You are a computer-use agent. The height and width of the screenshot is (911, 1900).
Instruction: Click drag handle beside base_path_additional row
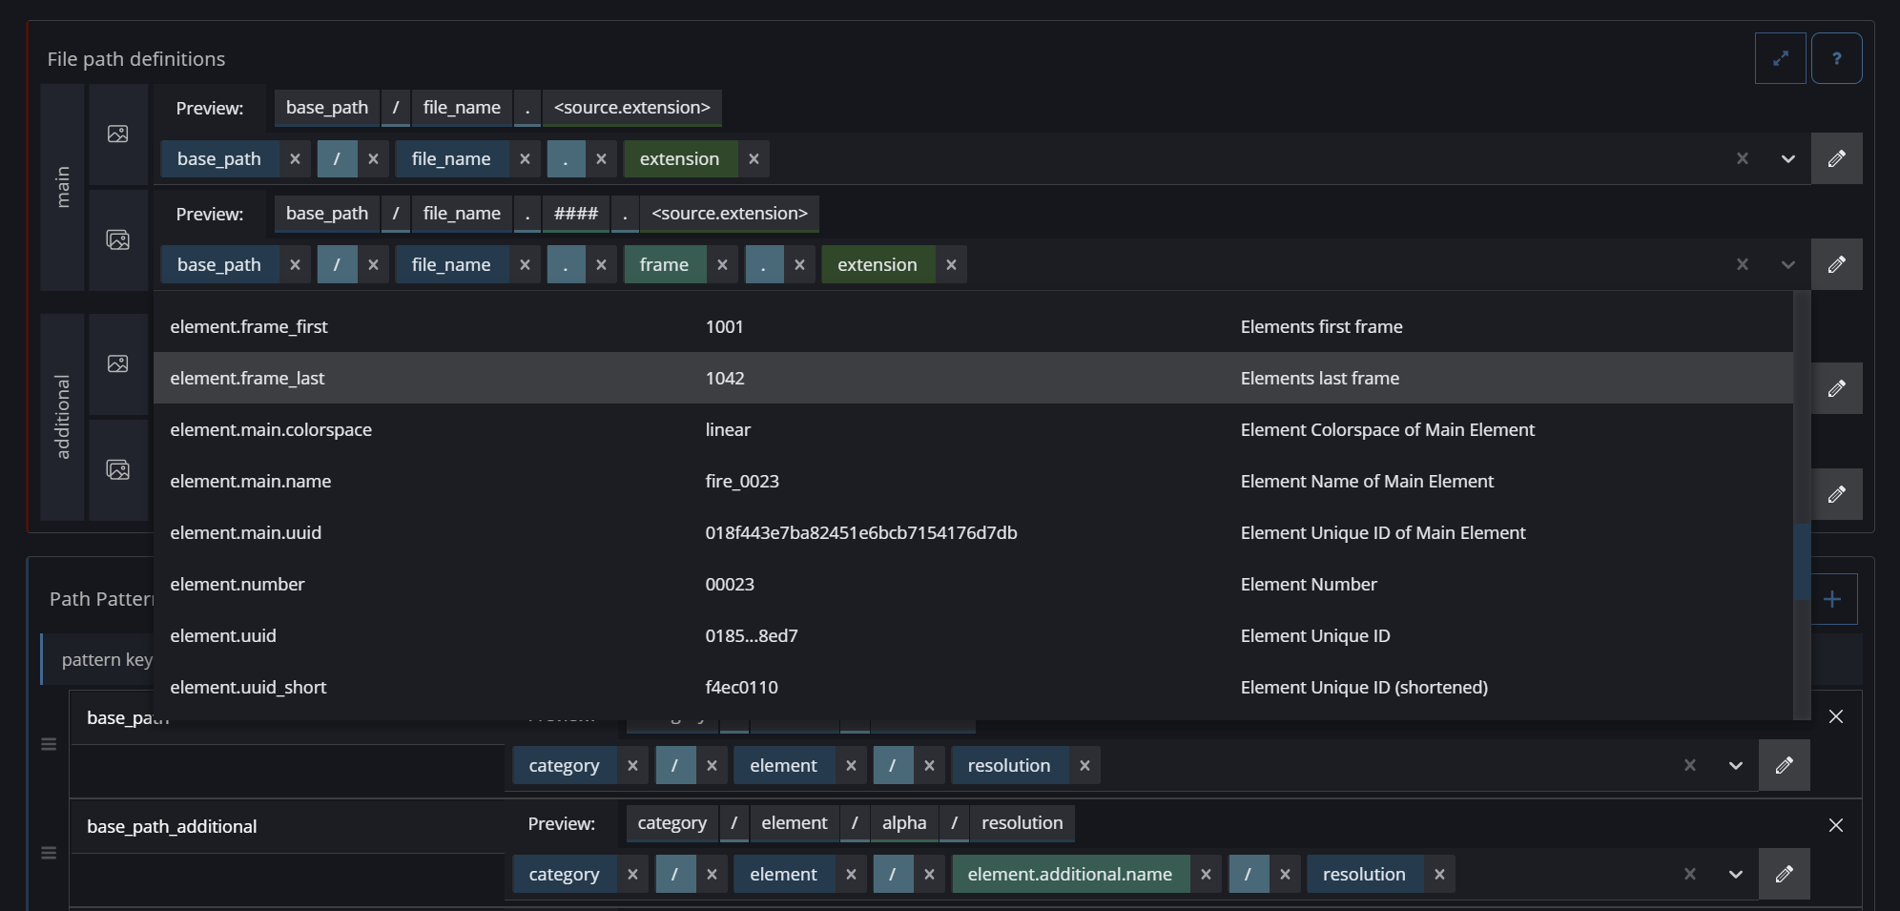coord(49,853)
